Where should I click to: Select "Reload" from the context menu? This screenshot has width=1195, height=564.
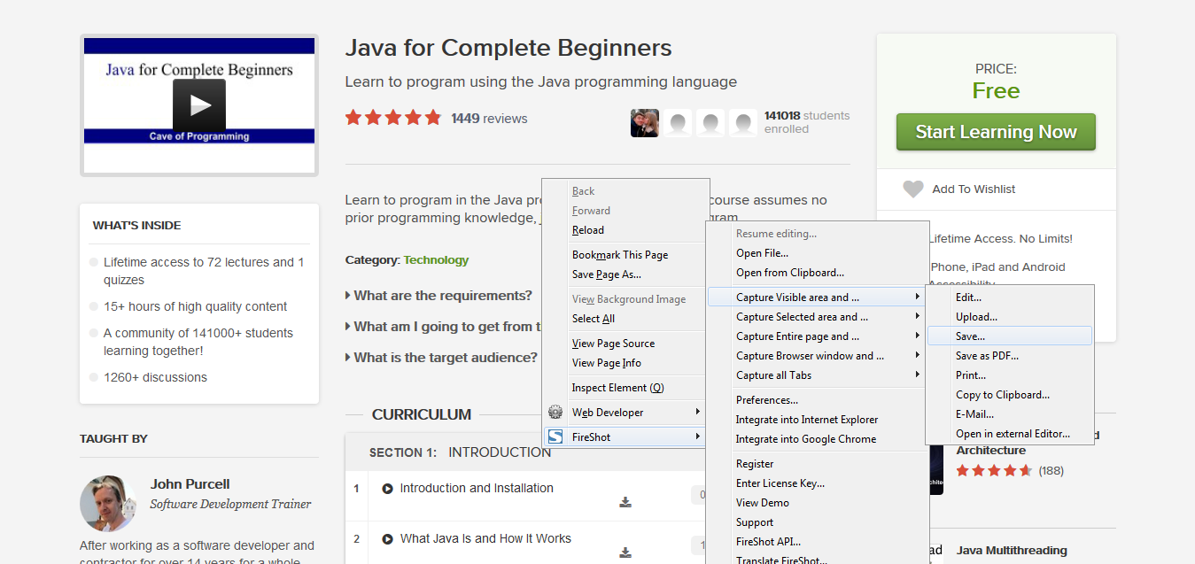tap(587, 229)
